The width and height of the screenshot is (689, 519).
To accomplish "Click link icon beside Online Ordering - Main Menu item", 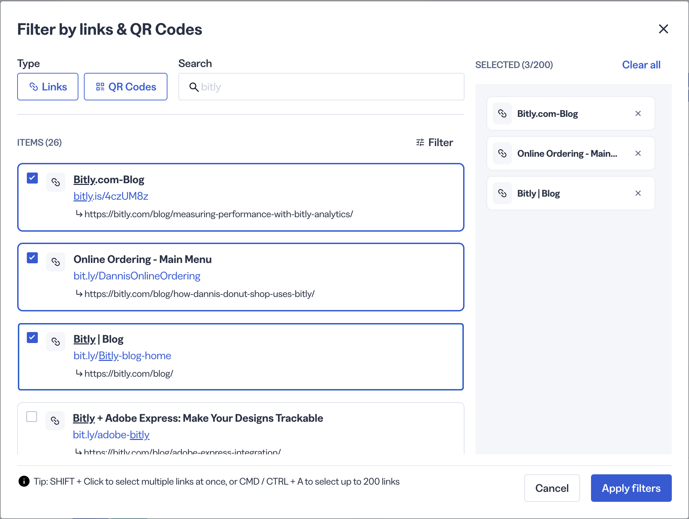I will pyautogui.click(x=56, y=262).
